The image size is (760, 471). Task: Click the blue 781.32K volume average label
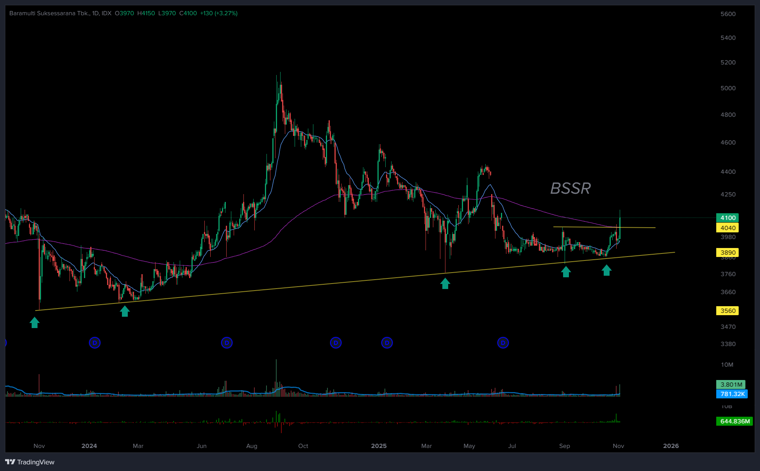pos(732,394)
